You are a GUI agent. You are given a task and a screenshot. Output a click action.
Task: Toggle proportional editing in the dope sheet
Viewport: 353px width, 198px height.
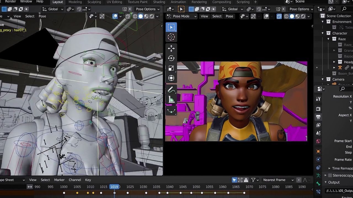point(299,180)
